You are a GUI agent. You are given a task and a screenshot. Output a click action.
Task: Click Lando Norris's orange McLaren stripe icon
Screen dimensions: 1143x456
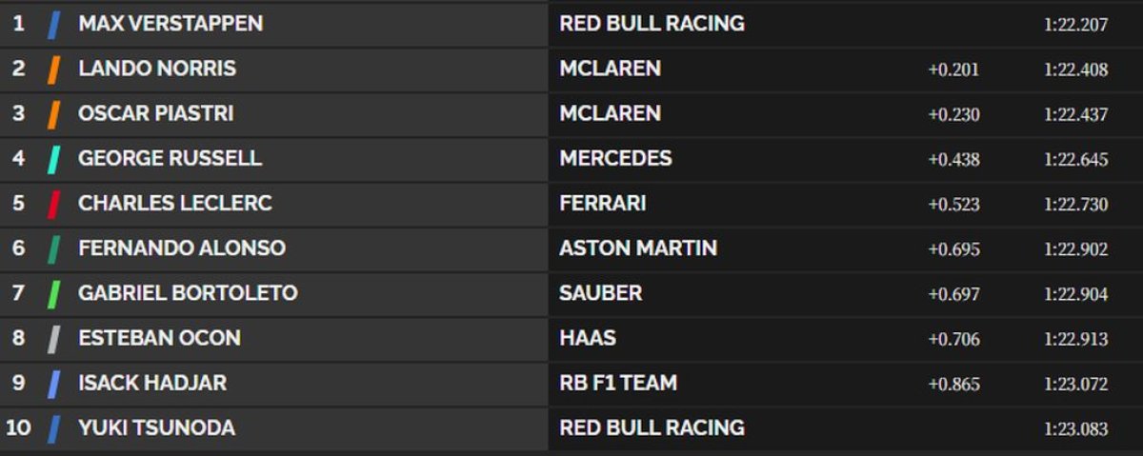click(54, 69)
